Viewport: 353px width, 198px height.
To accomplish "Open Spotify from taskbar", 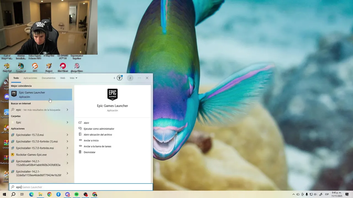I will coord(77,194).
